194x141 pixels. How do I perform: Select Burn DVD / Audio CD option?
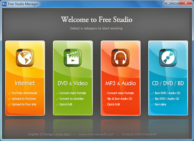click(167, 93)
